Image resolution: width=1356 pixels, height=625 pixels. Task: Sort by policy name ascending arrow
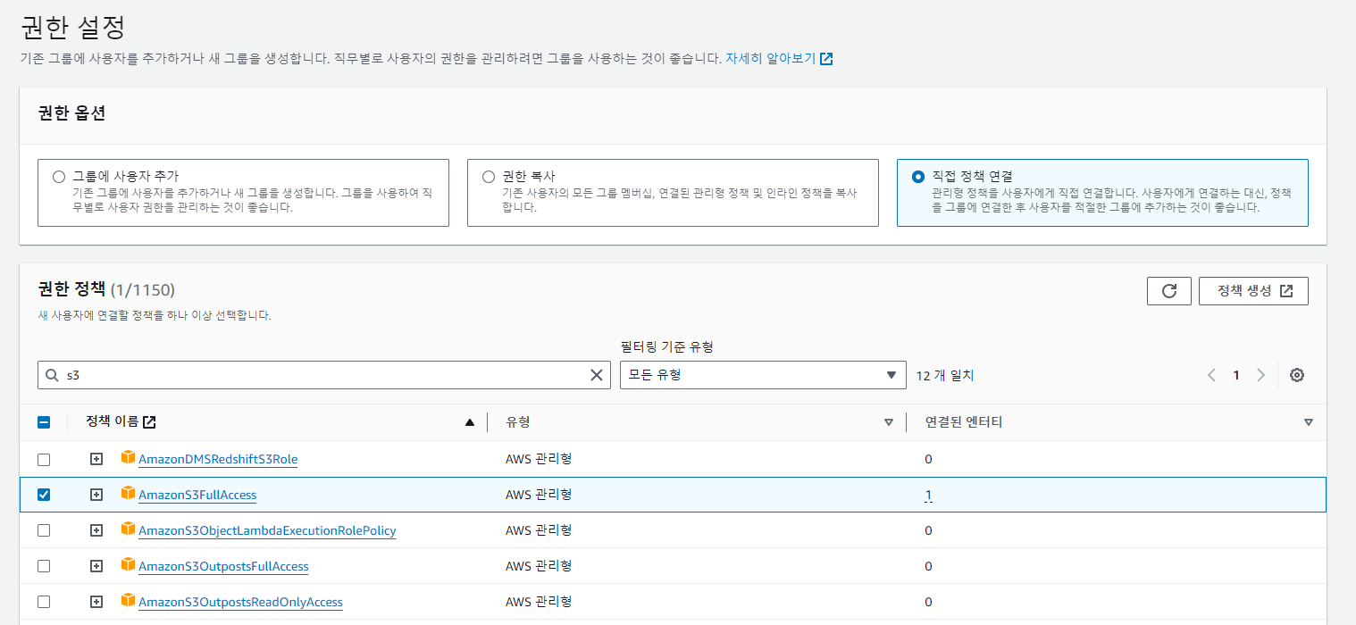tap(470, 422)
